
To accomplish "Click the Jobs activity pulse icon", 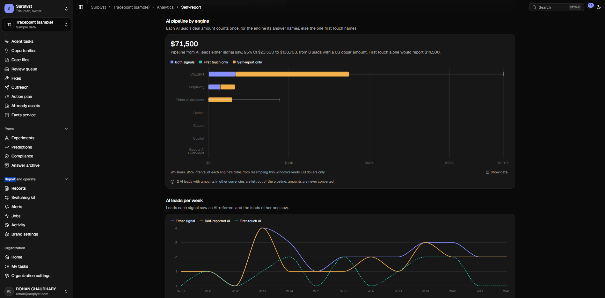I will 7,216.
